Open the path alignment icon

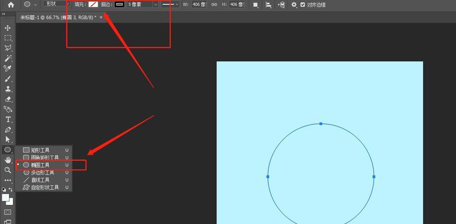pyautogui.click(x=269, y=4)
